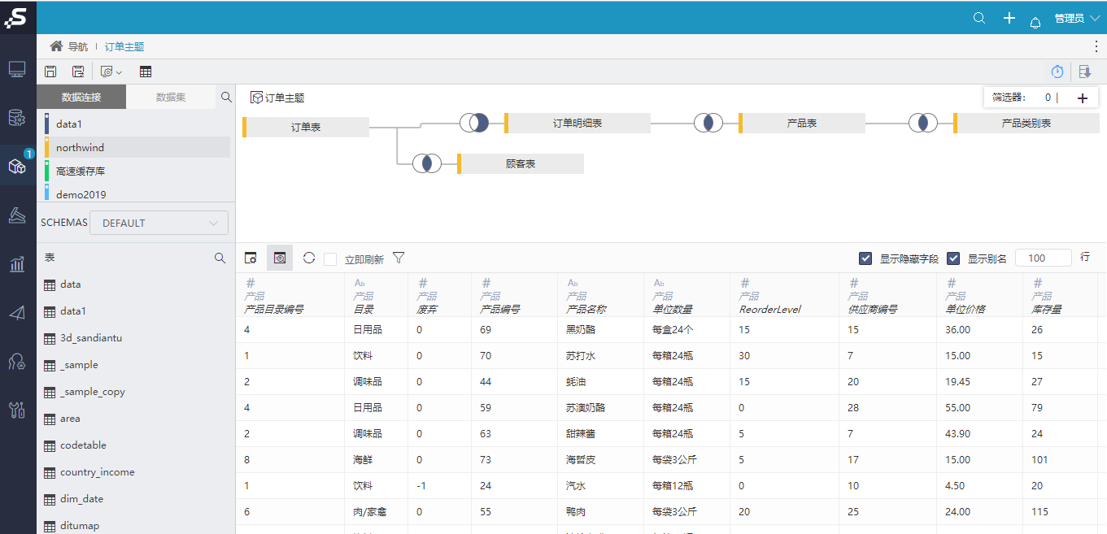Image resolution: width=1107 pixels, height=534 pixels.
Task: Uncheck the 显示隐藏字段 checkbox
Action: (x=865, y=258)
